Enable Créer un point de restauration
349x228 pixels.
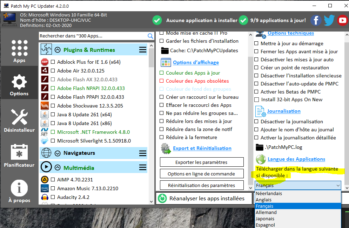point(256,67)
